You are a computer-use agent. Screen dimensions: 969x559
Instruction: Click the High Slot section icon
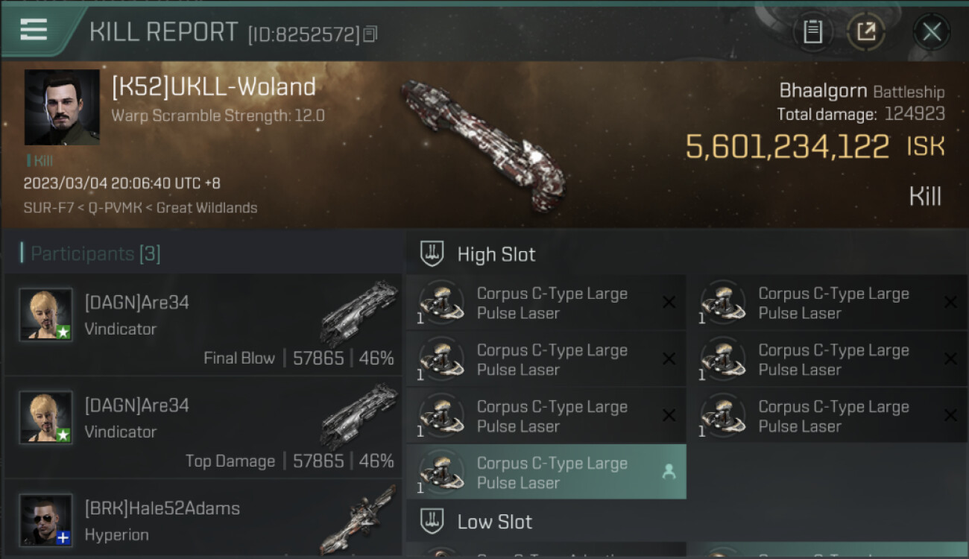(432, 253)
